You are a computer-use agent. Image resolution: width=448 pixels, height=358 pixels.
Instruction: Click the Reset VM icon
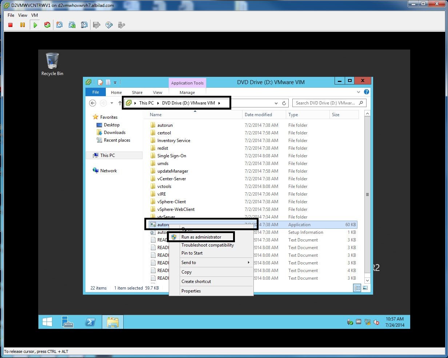[47, 25]
